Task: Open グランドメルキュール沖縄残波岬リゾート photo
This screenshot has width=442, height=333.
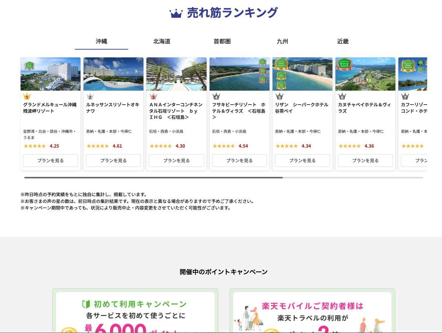Action: pos(50,74)
